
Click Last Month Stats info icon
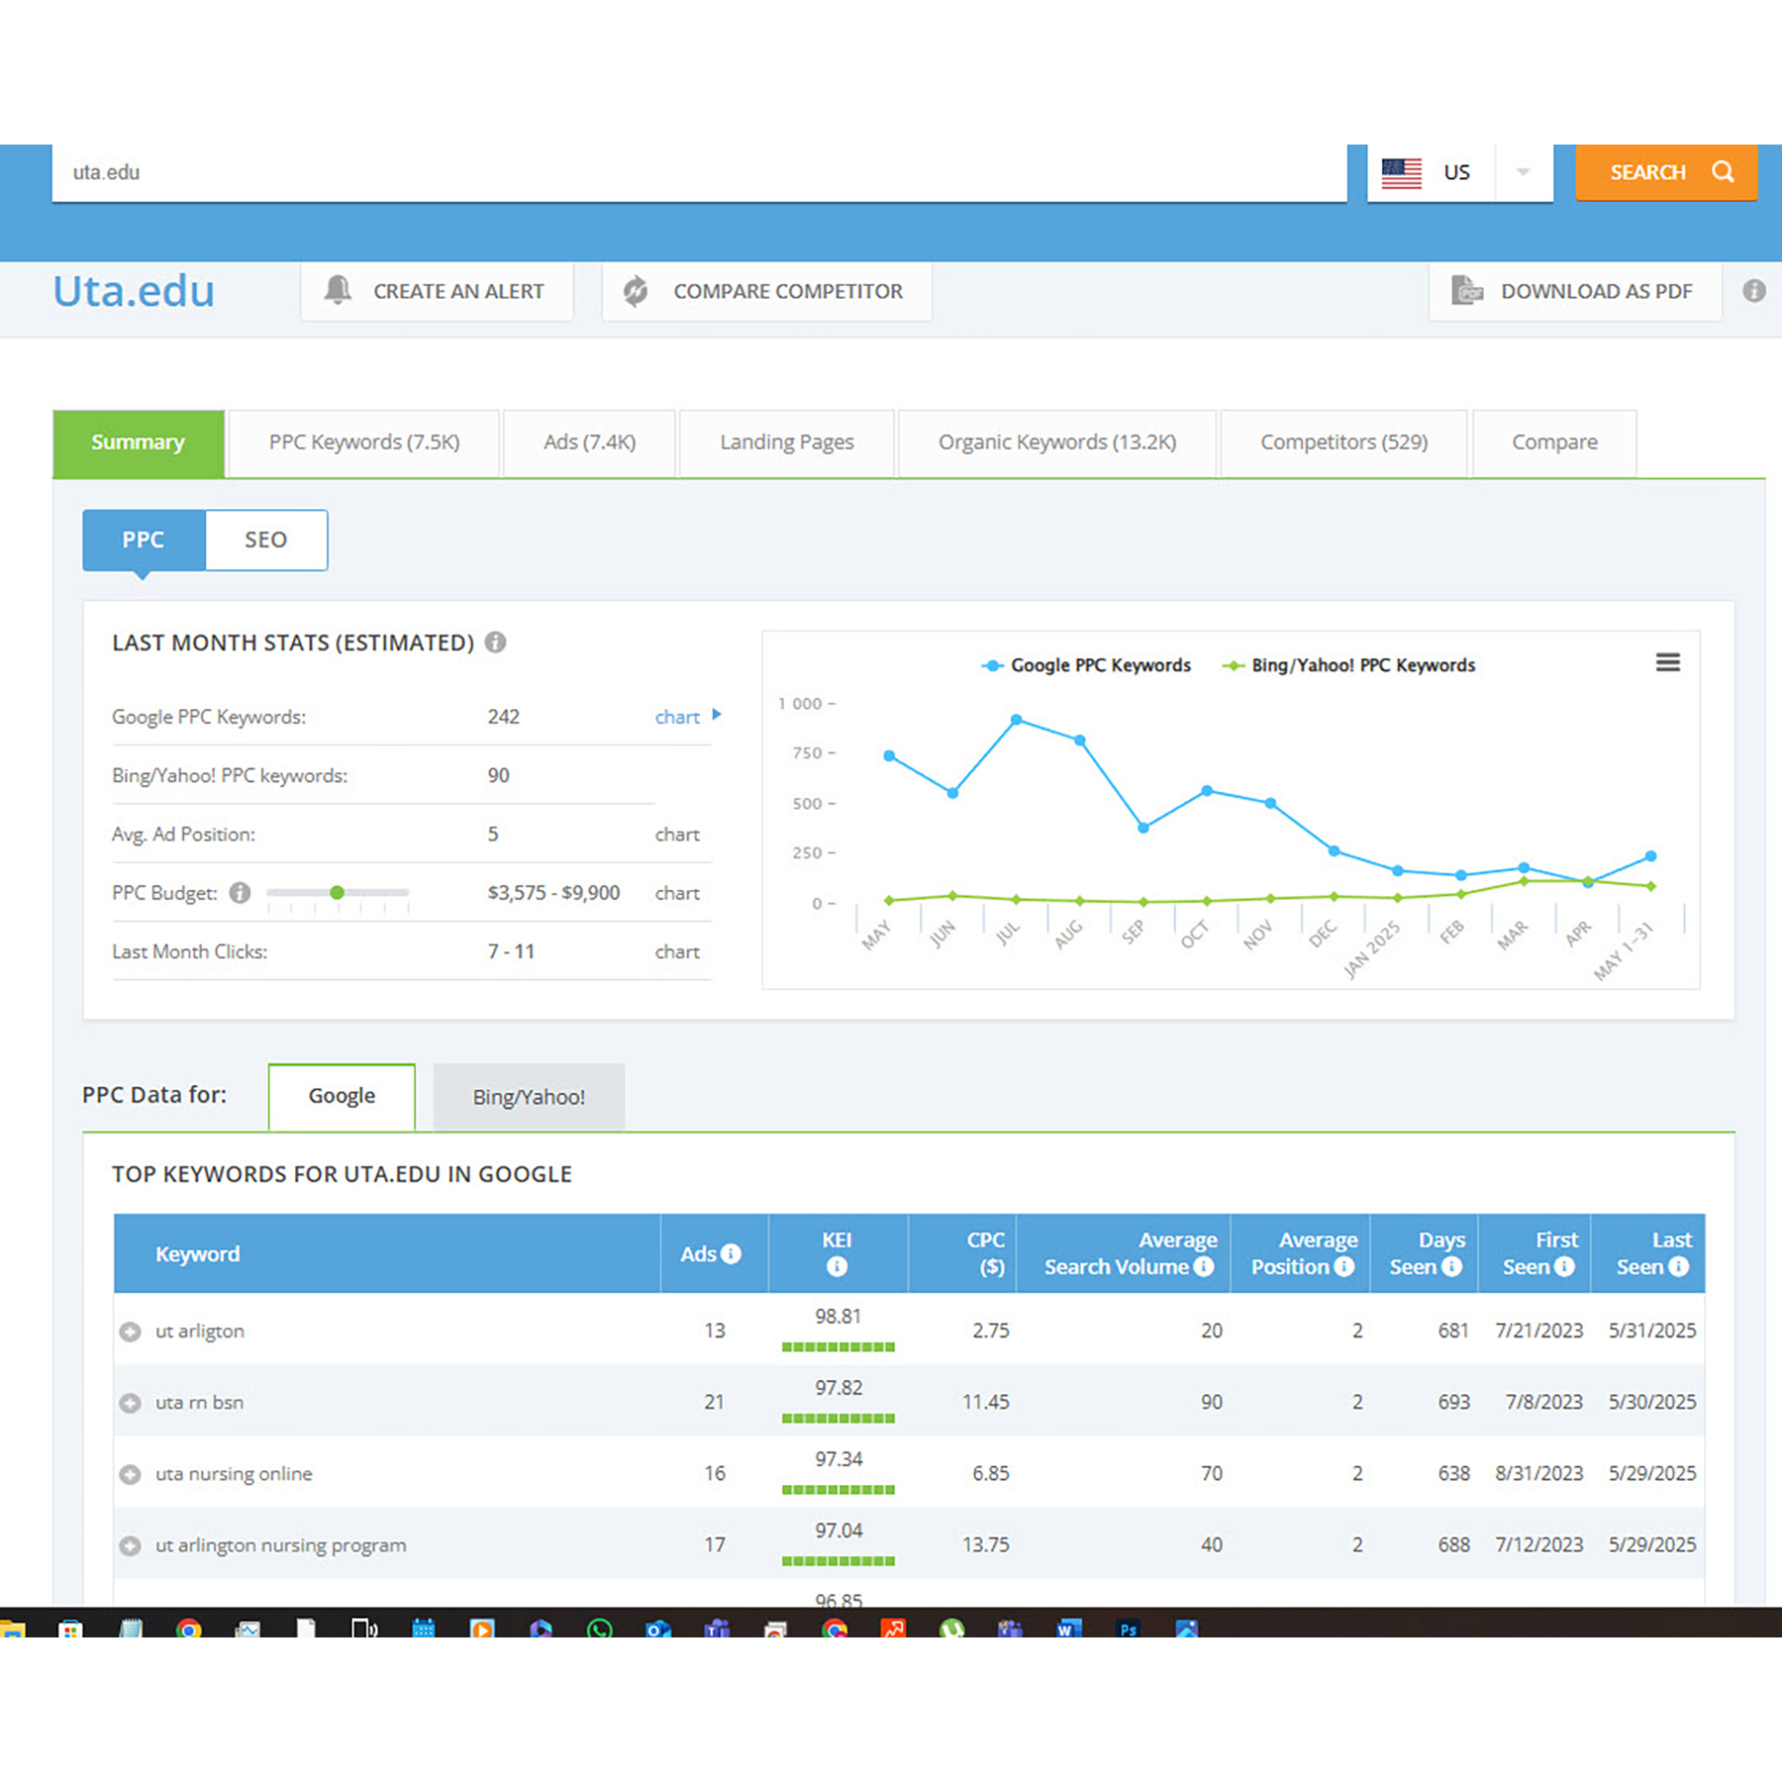pyautogui.click(x=495, y=643)
